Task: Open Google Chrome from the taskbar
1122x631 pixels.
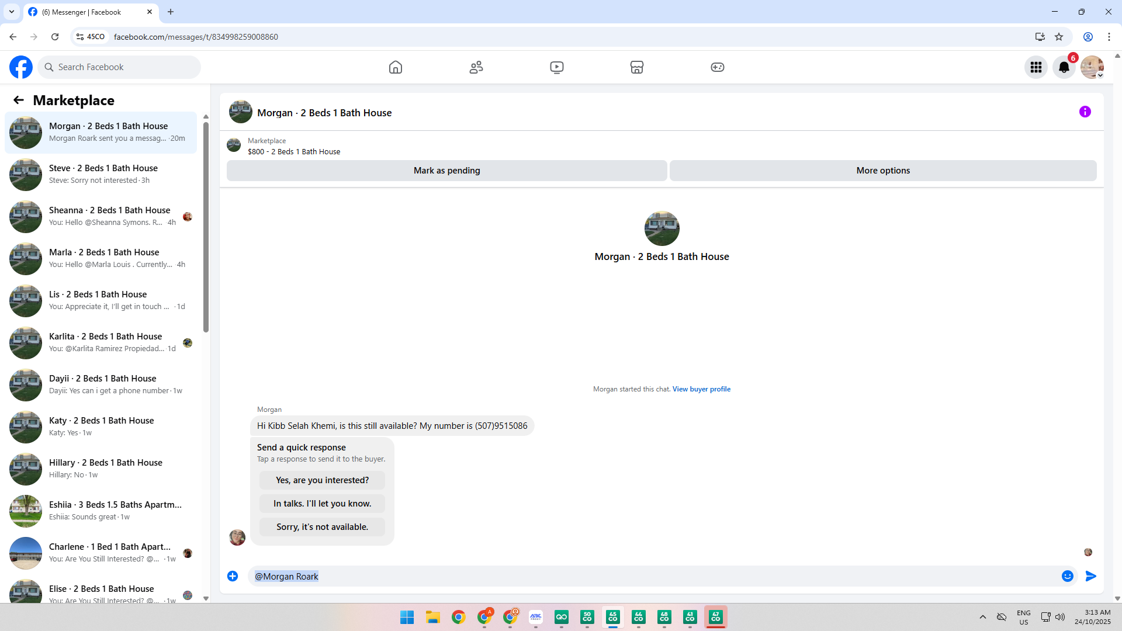Action: [459, 617]
